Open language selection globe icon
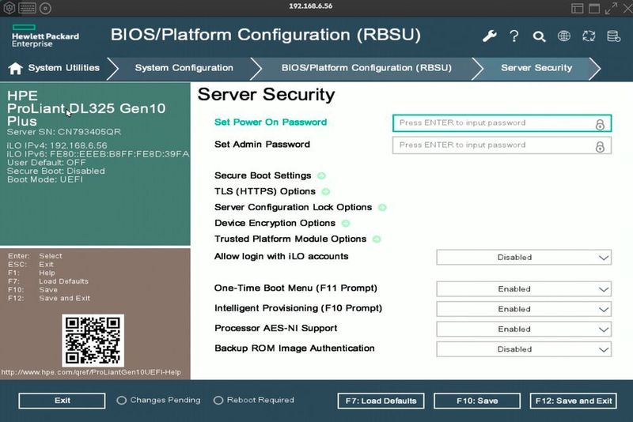The height and width of the screenshot is (422, 633). pyautogui.click(x=564, y=36)
